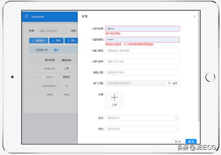Open the 生日 date picker field
This screenshot has width=221, height=155.
[x=142, y=118]
